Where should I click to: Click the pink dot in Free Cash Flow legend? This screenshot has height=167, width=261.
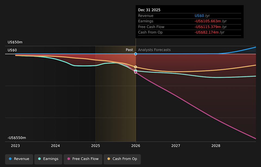tap(69, 159)
